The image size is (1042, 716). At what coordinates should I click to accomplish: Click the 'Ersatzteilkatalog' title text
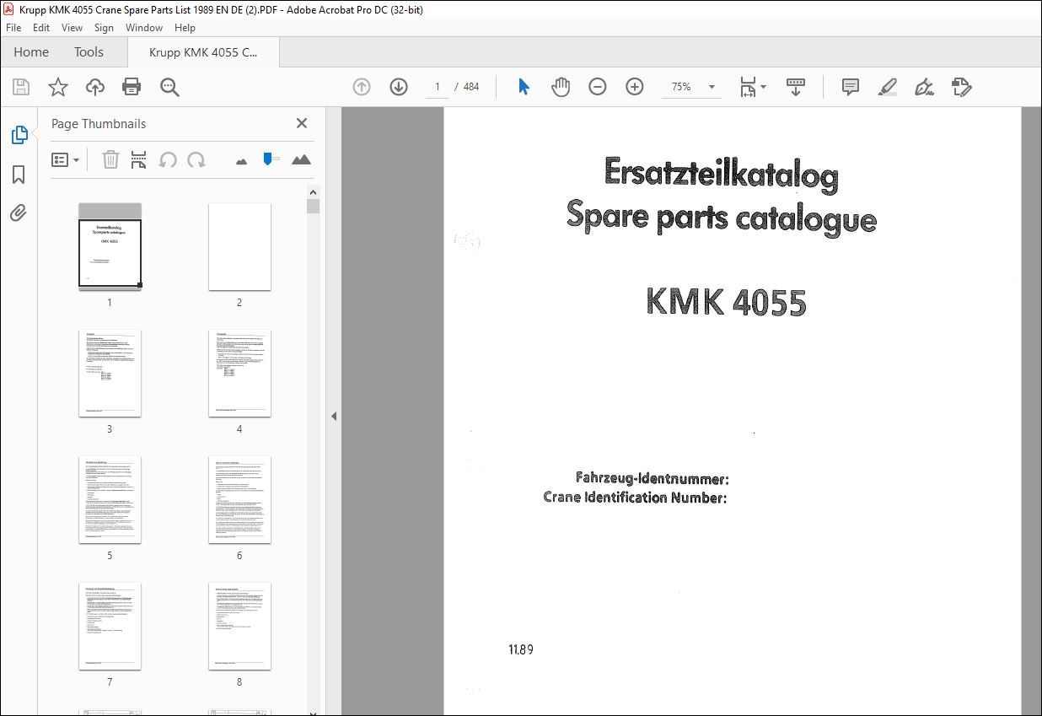(x=722, y=174)
